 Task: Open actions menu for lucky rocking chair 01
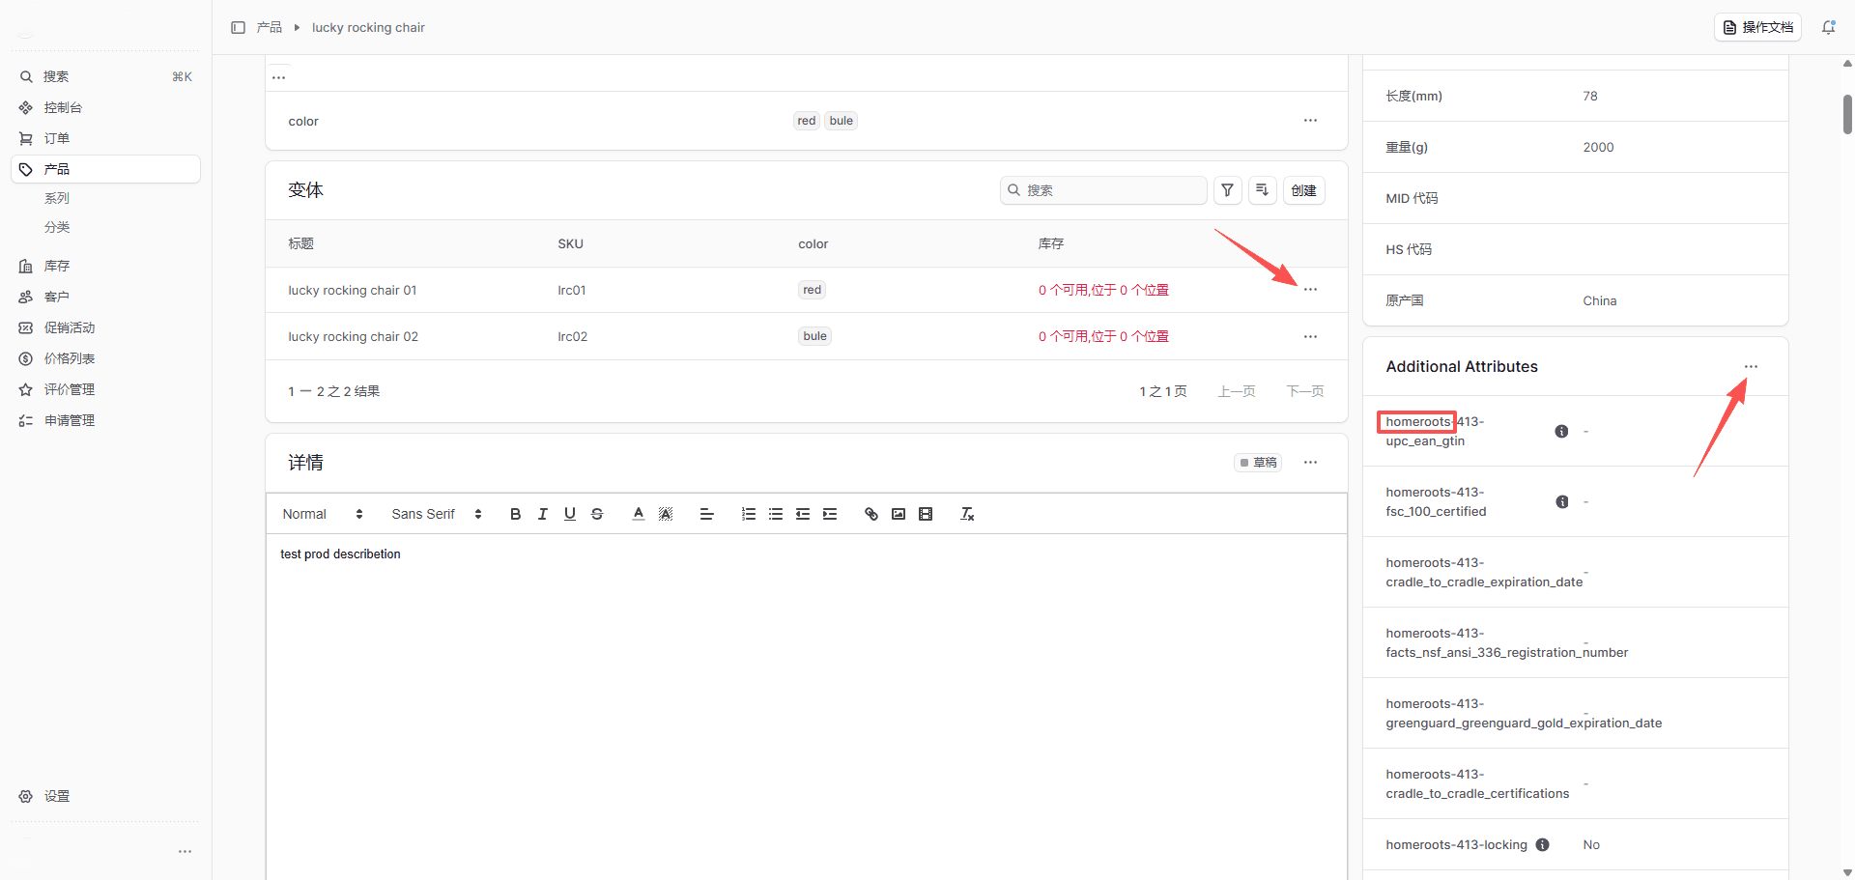pyautogui.click(x=1310, y=290)
